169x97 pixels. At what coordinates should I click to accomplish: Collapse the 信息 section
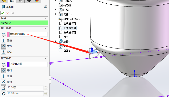pyautogui.click(x=46, y=19)
